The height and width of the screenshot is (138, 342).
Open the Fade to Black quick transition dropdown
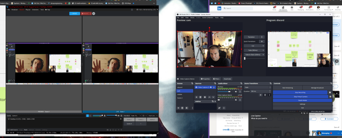coord(254,55)
